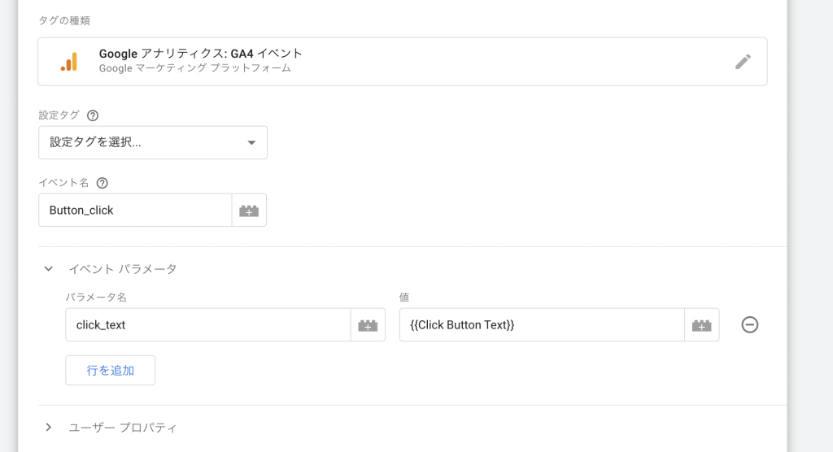The width and height of the screenshot is (833, 452).
Task: Select the Google アナリティクス: GA4 イベント title
Action: [201, 54]
